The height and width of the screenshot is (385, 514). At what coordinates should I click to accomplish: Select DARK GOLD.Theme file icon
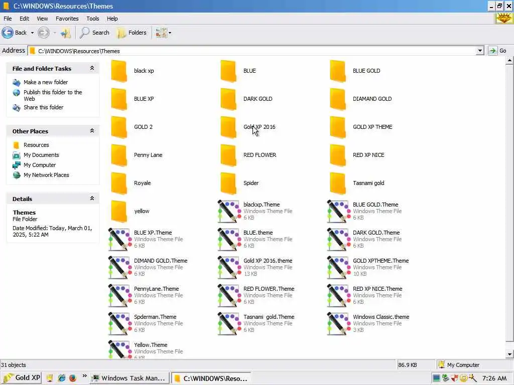coord(338,240)
